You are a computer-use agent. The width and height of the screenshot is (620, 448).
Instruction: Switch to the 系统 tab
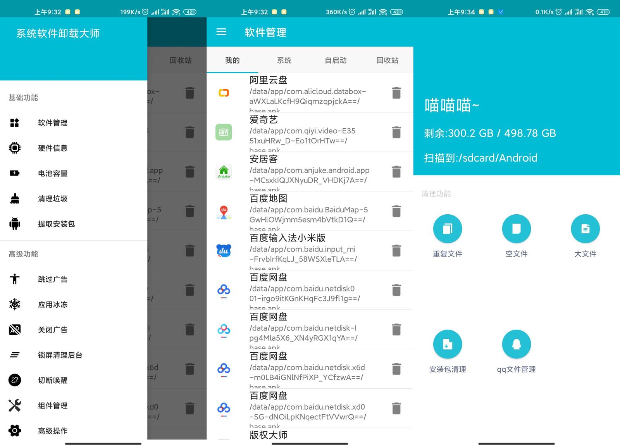(284, 60)
